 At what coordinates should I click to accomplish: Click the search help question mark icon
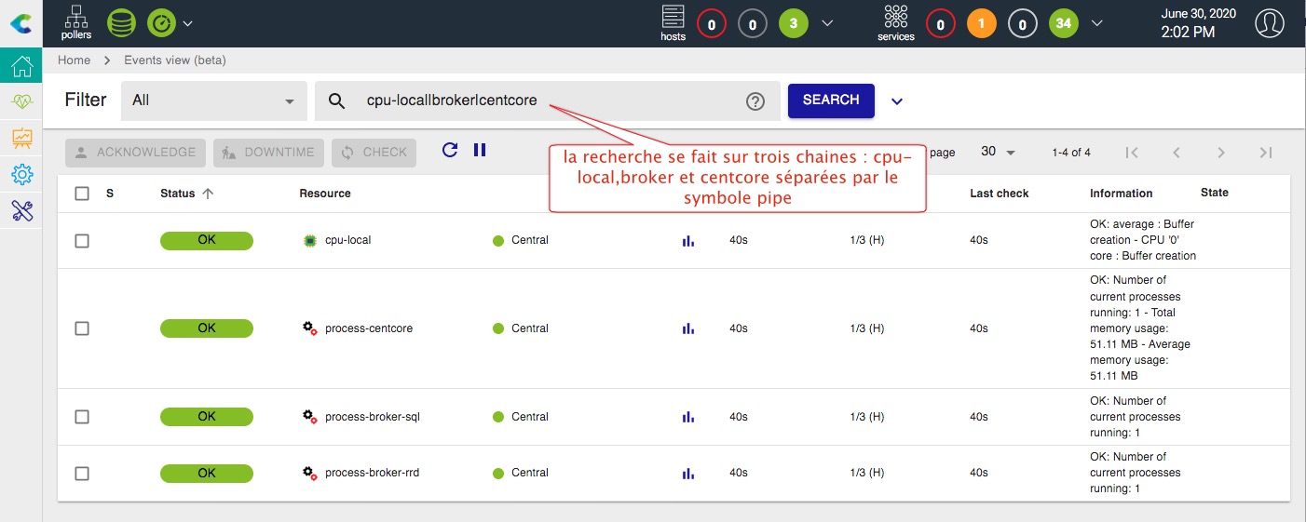tap(755, 101)
